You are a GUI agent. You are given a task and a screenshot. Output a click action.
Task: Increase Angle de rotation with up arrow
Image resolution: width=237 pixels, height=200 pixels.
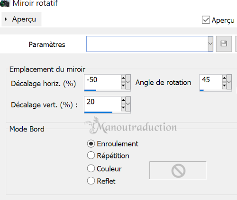tap(224, 78)
